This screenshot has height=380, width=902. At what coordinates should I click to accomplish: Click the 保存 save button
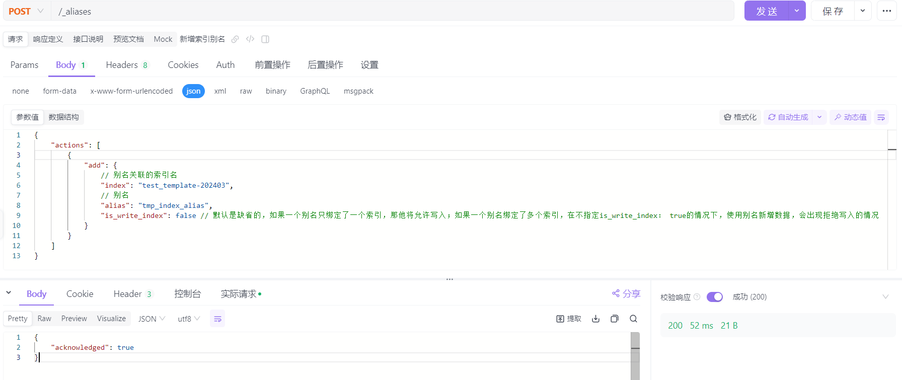(833, 11)
